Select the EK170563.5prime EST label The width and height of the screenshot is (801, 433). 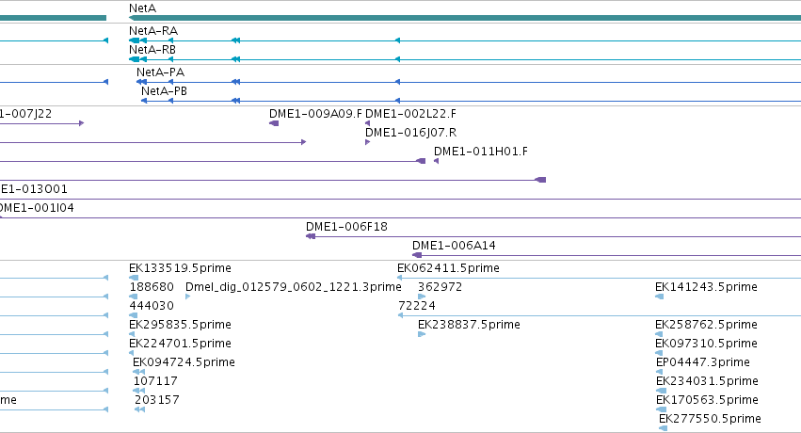coord(707,400)
